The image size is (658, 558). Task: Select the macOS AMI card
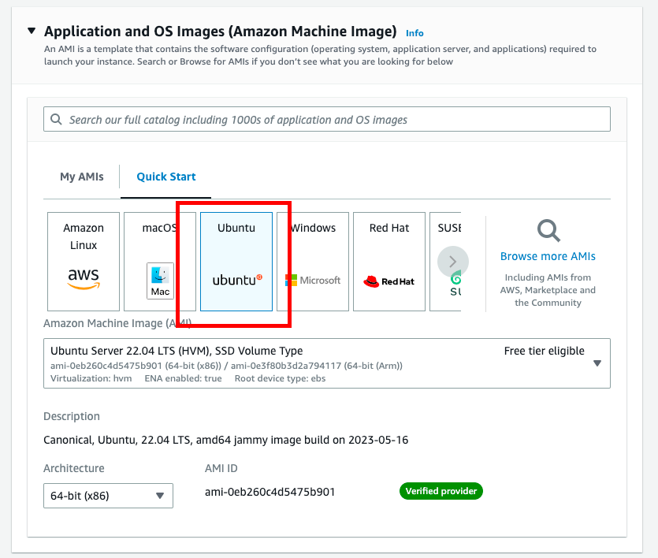coord(160,262)
